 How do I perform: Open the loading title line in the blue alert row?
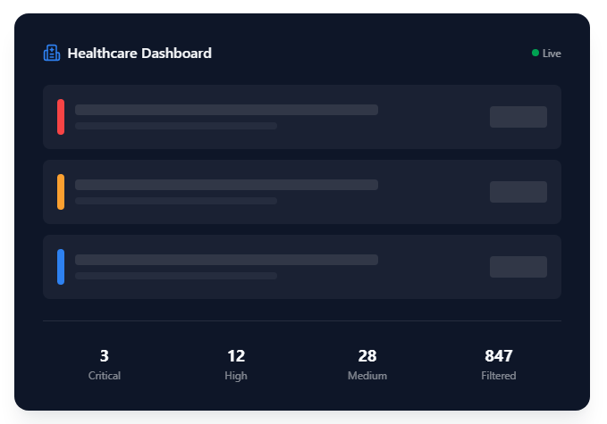tap(226, 260)
